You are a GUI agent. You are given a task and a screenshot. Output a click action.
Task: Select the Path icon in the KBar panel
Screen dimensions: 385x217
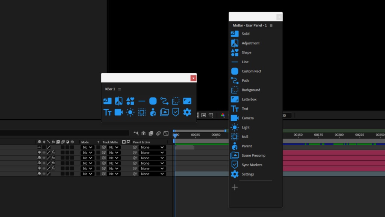tap(165, 101)
